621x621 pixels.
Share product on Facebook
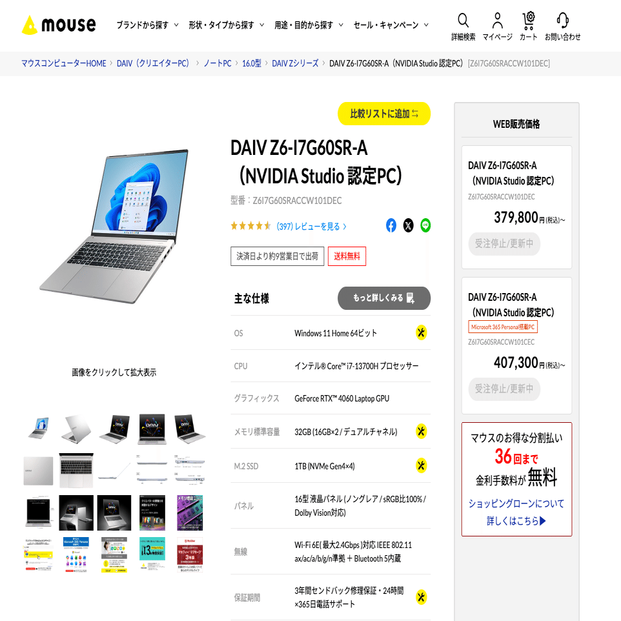[391, 225]
